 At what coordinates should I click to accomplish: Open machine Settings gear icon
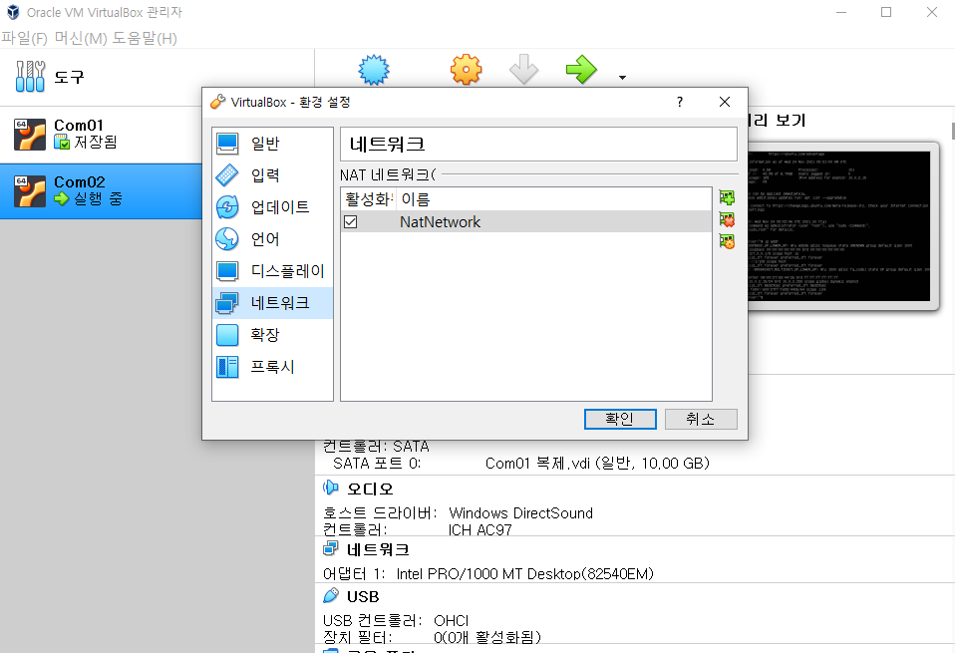pos(466,70)
